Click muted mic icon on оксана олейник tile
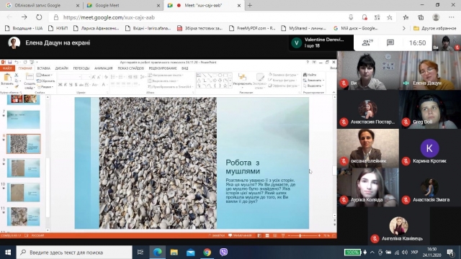 pyautogui.click(x=344, y=161)
